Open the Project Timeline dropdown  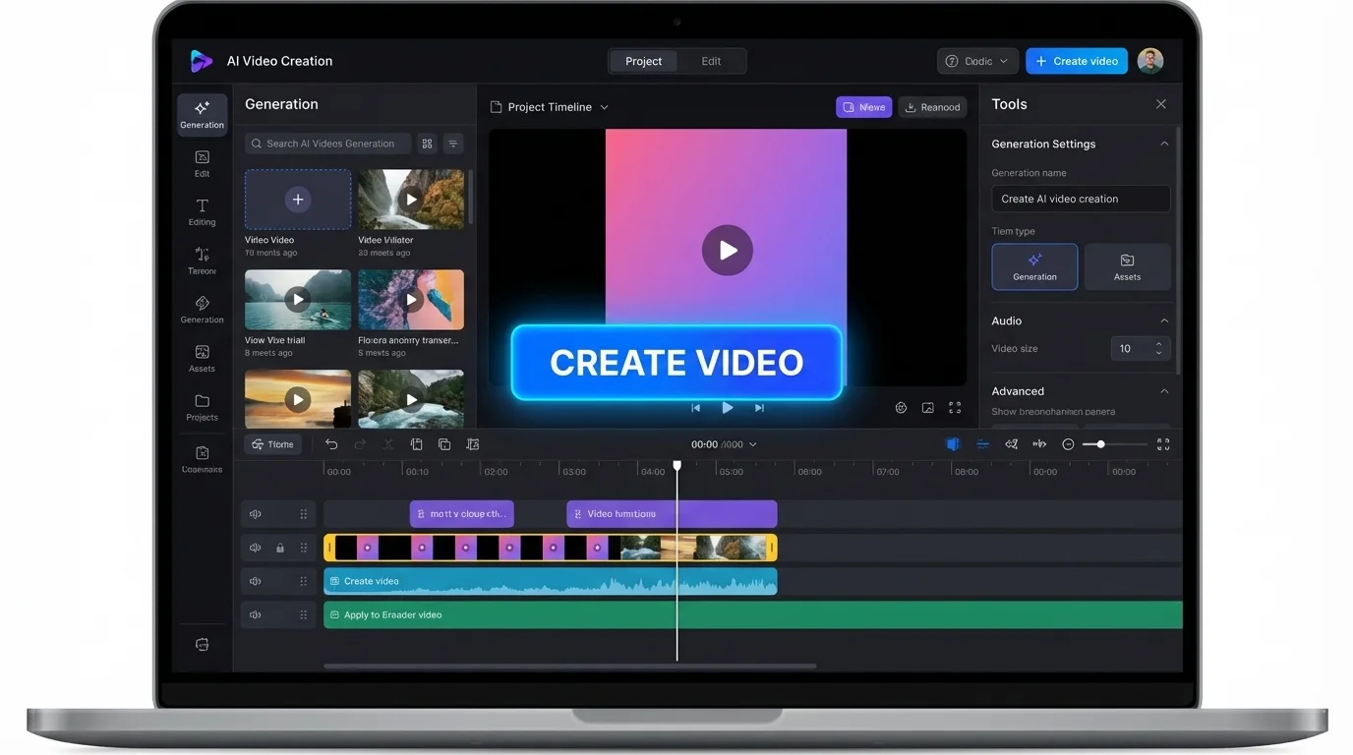coord(604,107)
